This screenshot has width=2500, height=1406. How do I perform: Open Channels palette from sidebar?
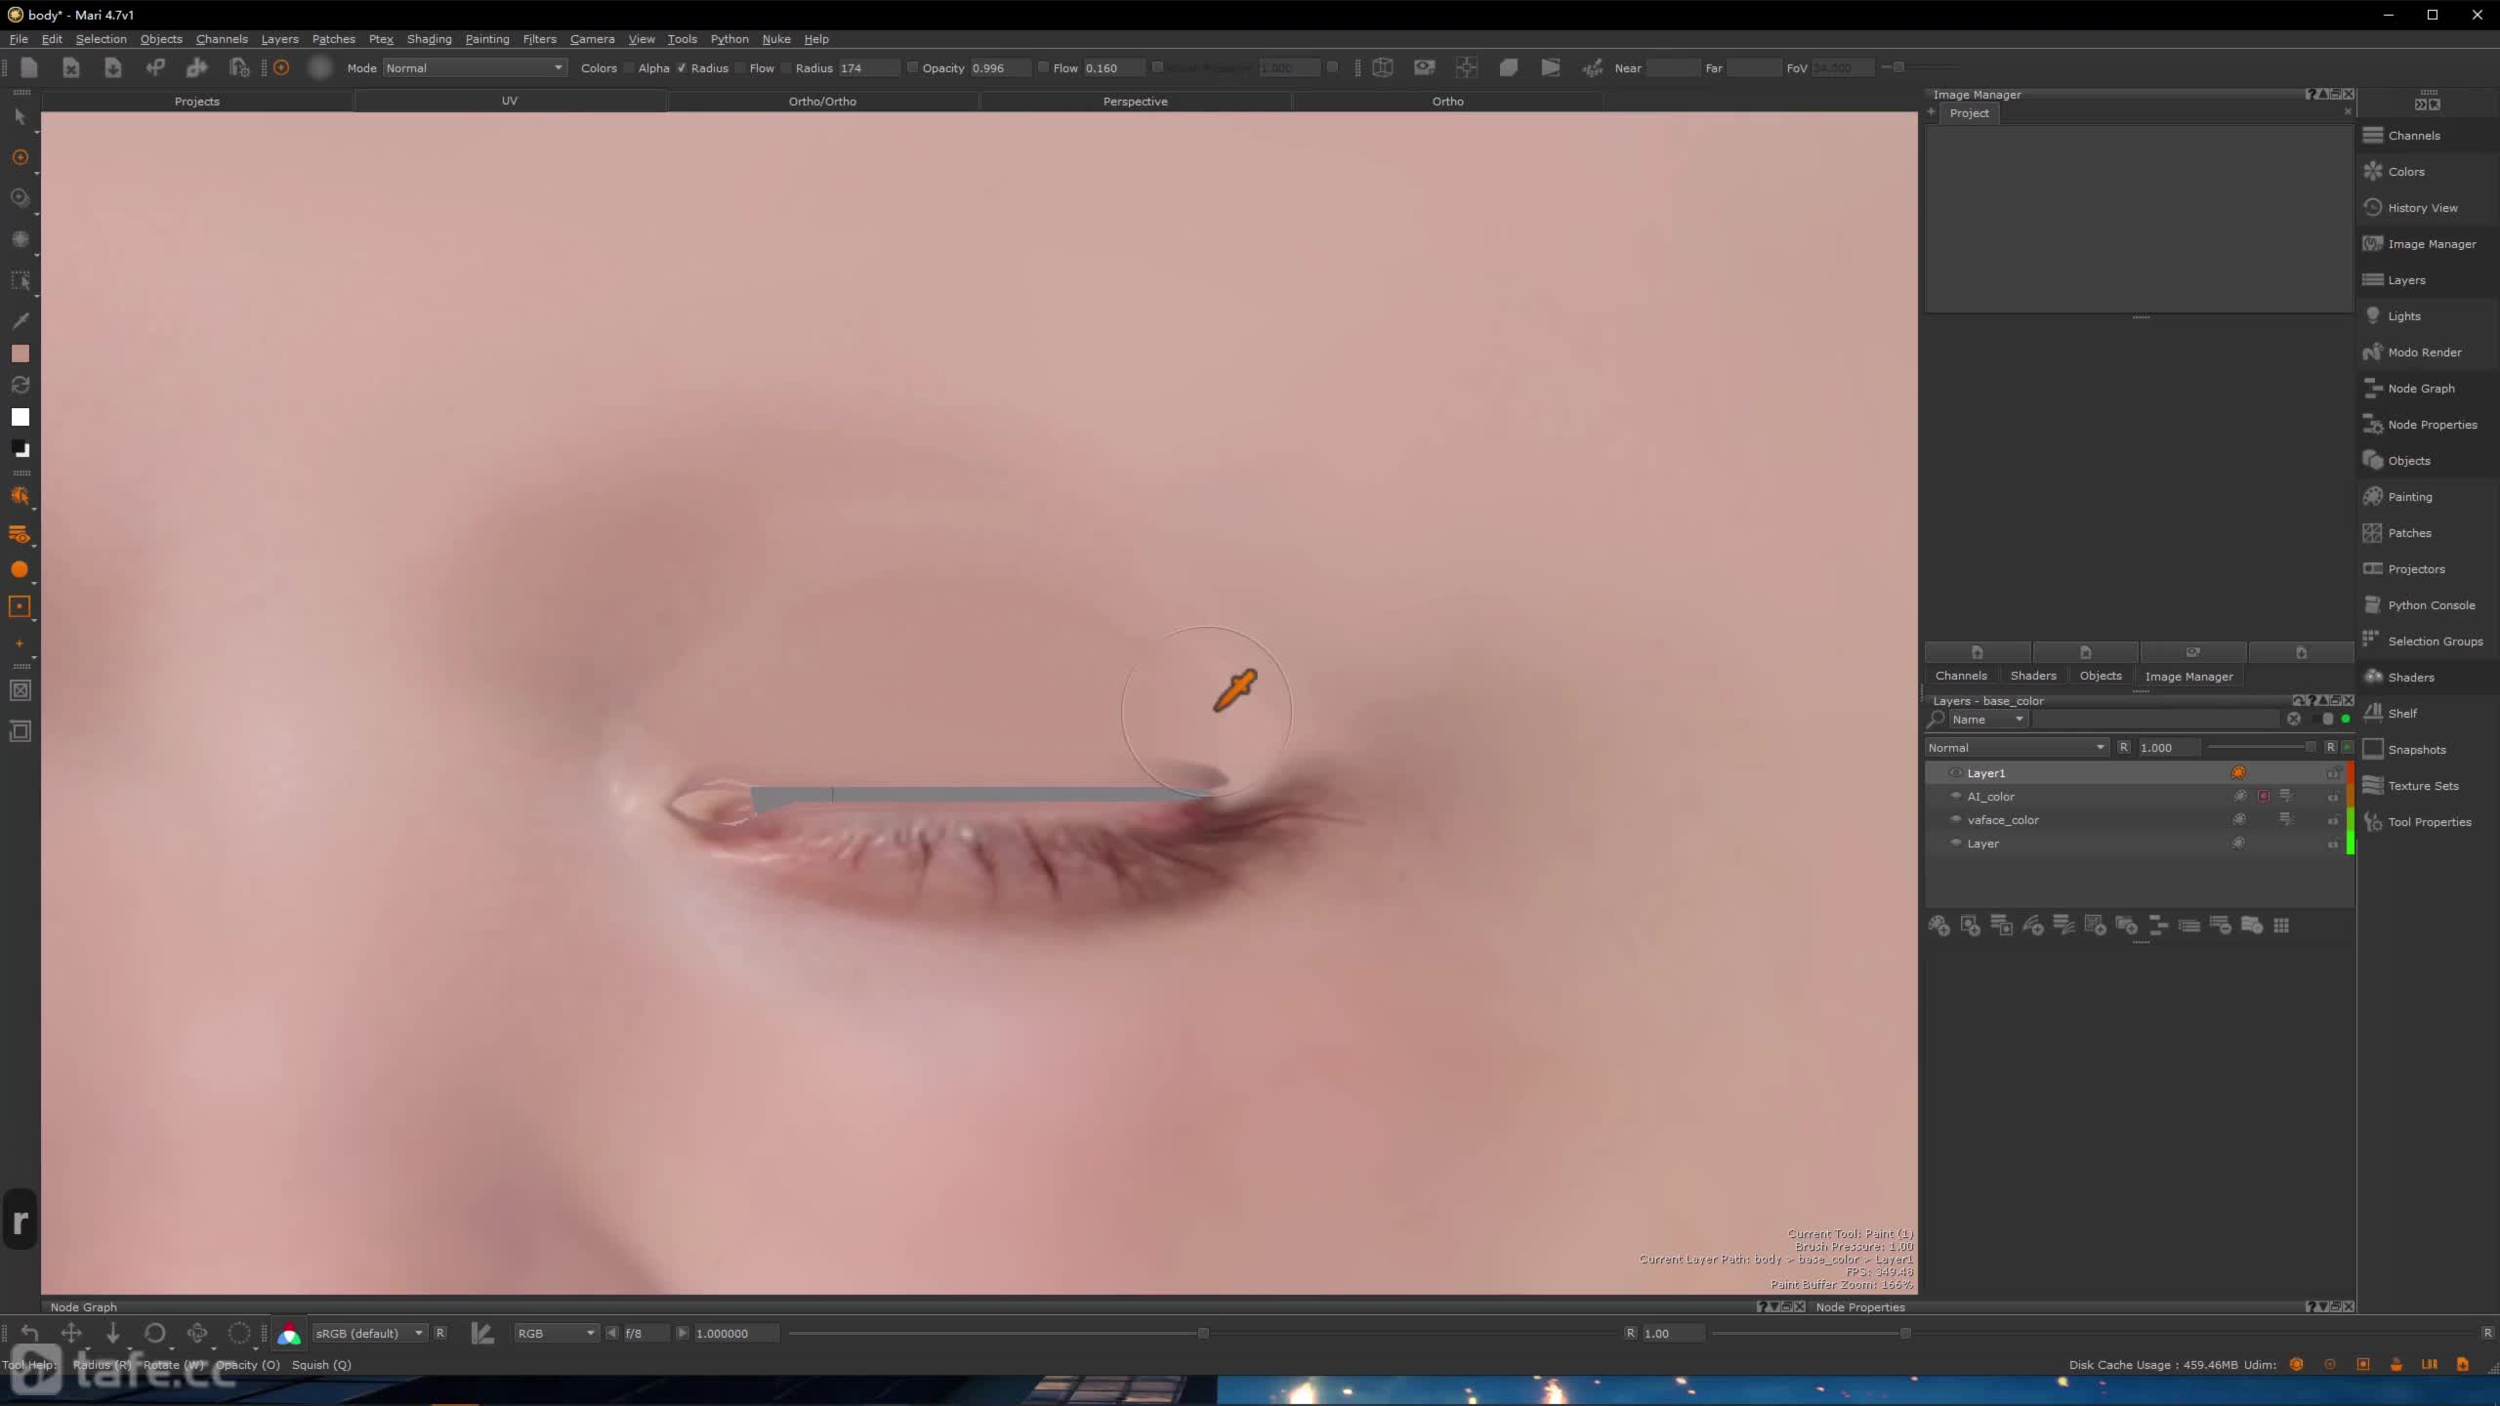tap(2414, 136)
